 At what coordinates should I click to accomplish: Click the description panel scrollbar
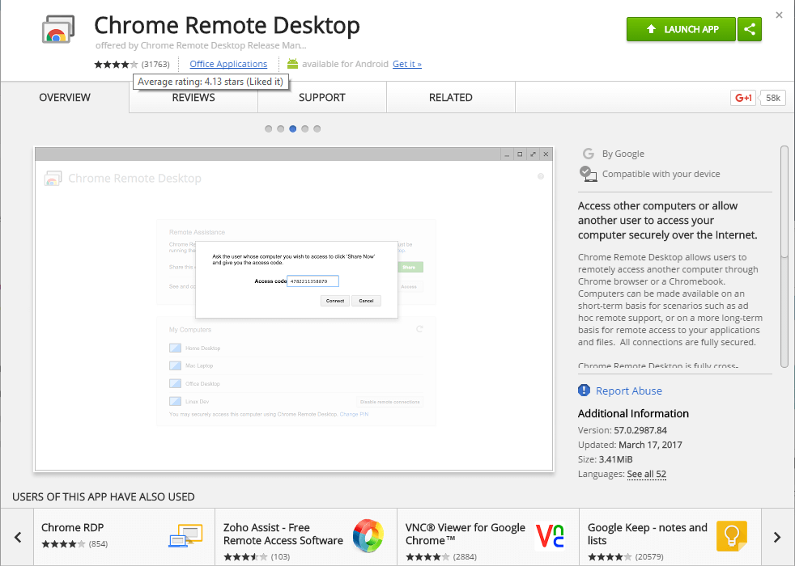click(784, 256)
